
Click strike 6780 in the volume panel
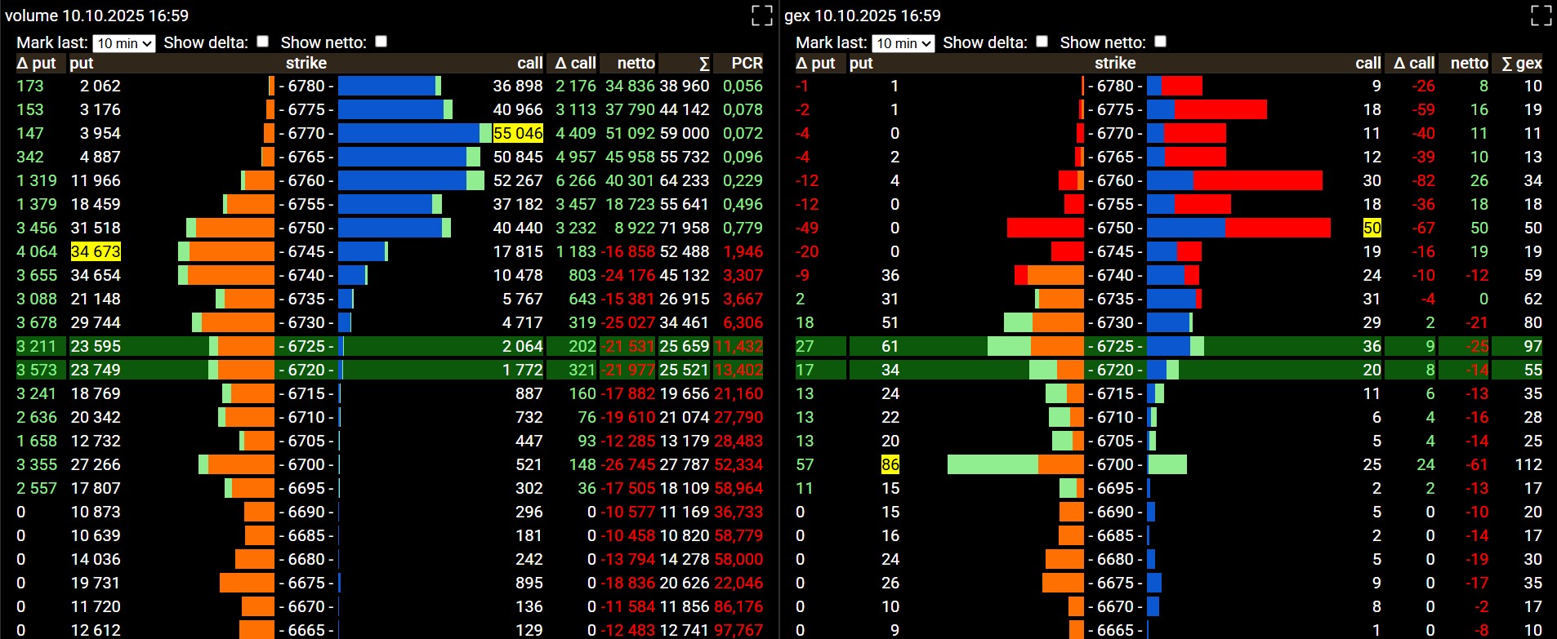click(x=306, y=86)
